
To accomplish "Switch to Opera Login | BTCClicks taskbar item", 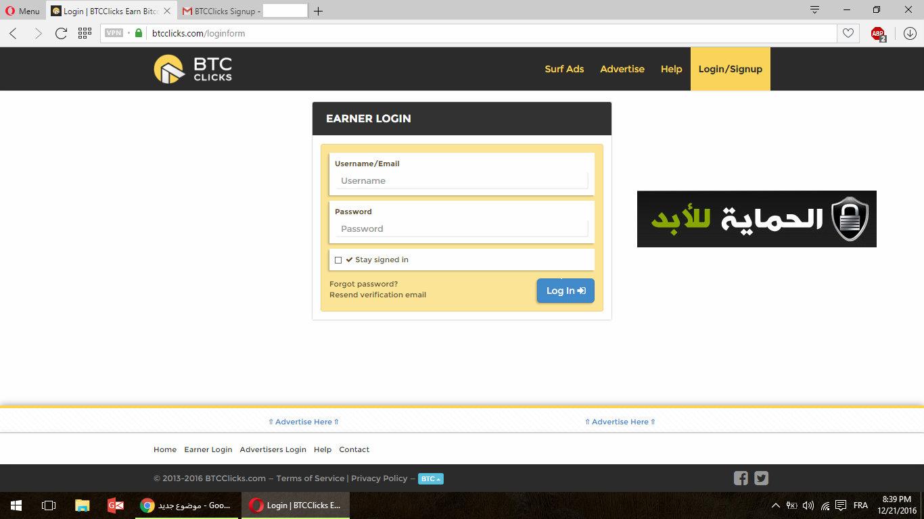I will [x=296, y=505].
